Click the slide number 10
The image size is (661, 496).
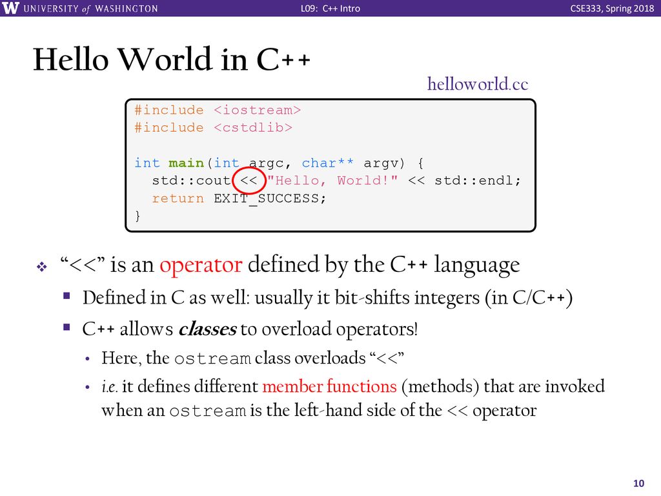(638, 483)
